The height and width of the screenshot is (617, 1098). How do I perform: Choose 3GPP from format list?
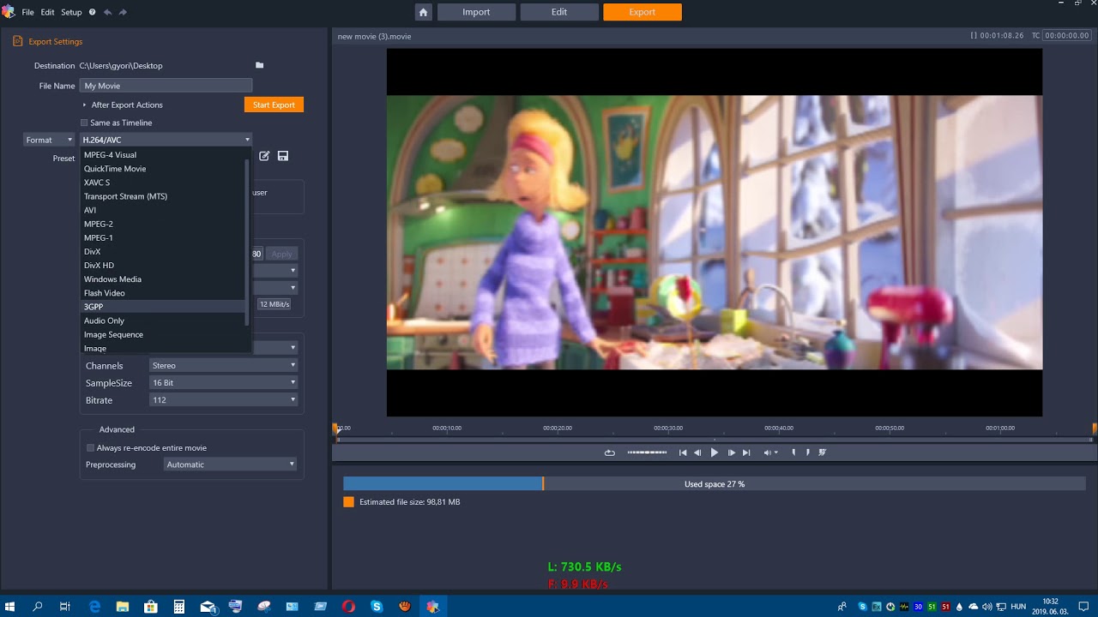tap(162, 307)
